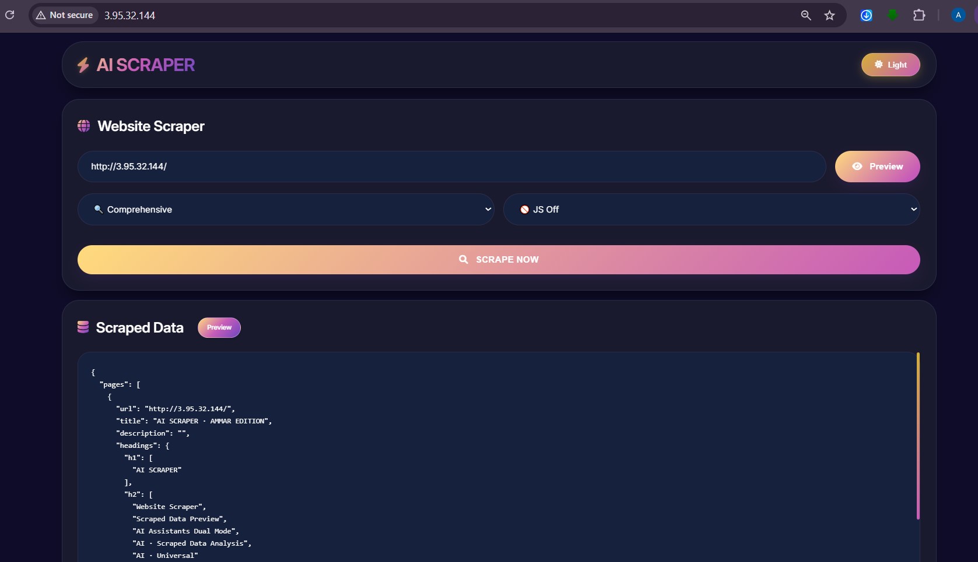Click the AI SCRAPER title heading
The image size is (978, 562).
(x=146, y=65)
